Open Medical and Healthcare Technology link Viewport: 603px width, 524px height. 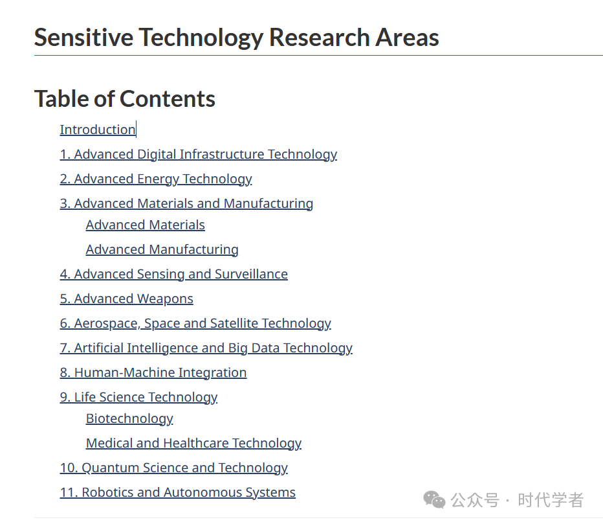[193, 443]
